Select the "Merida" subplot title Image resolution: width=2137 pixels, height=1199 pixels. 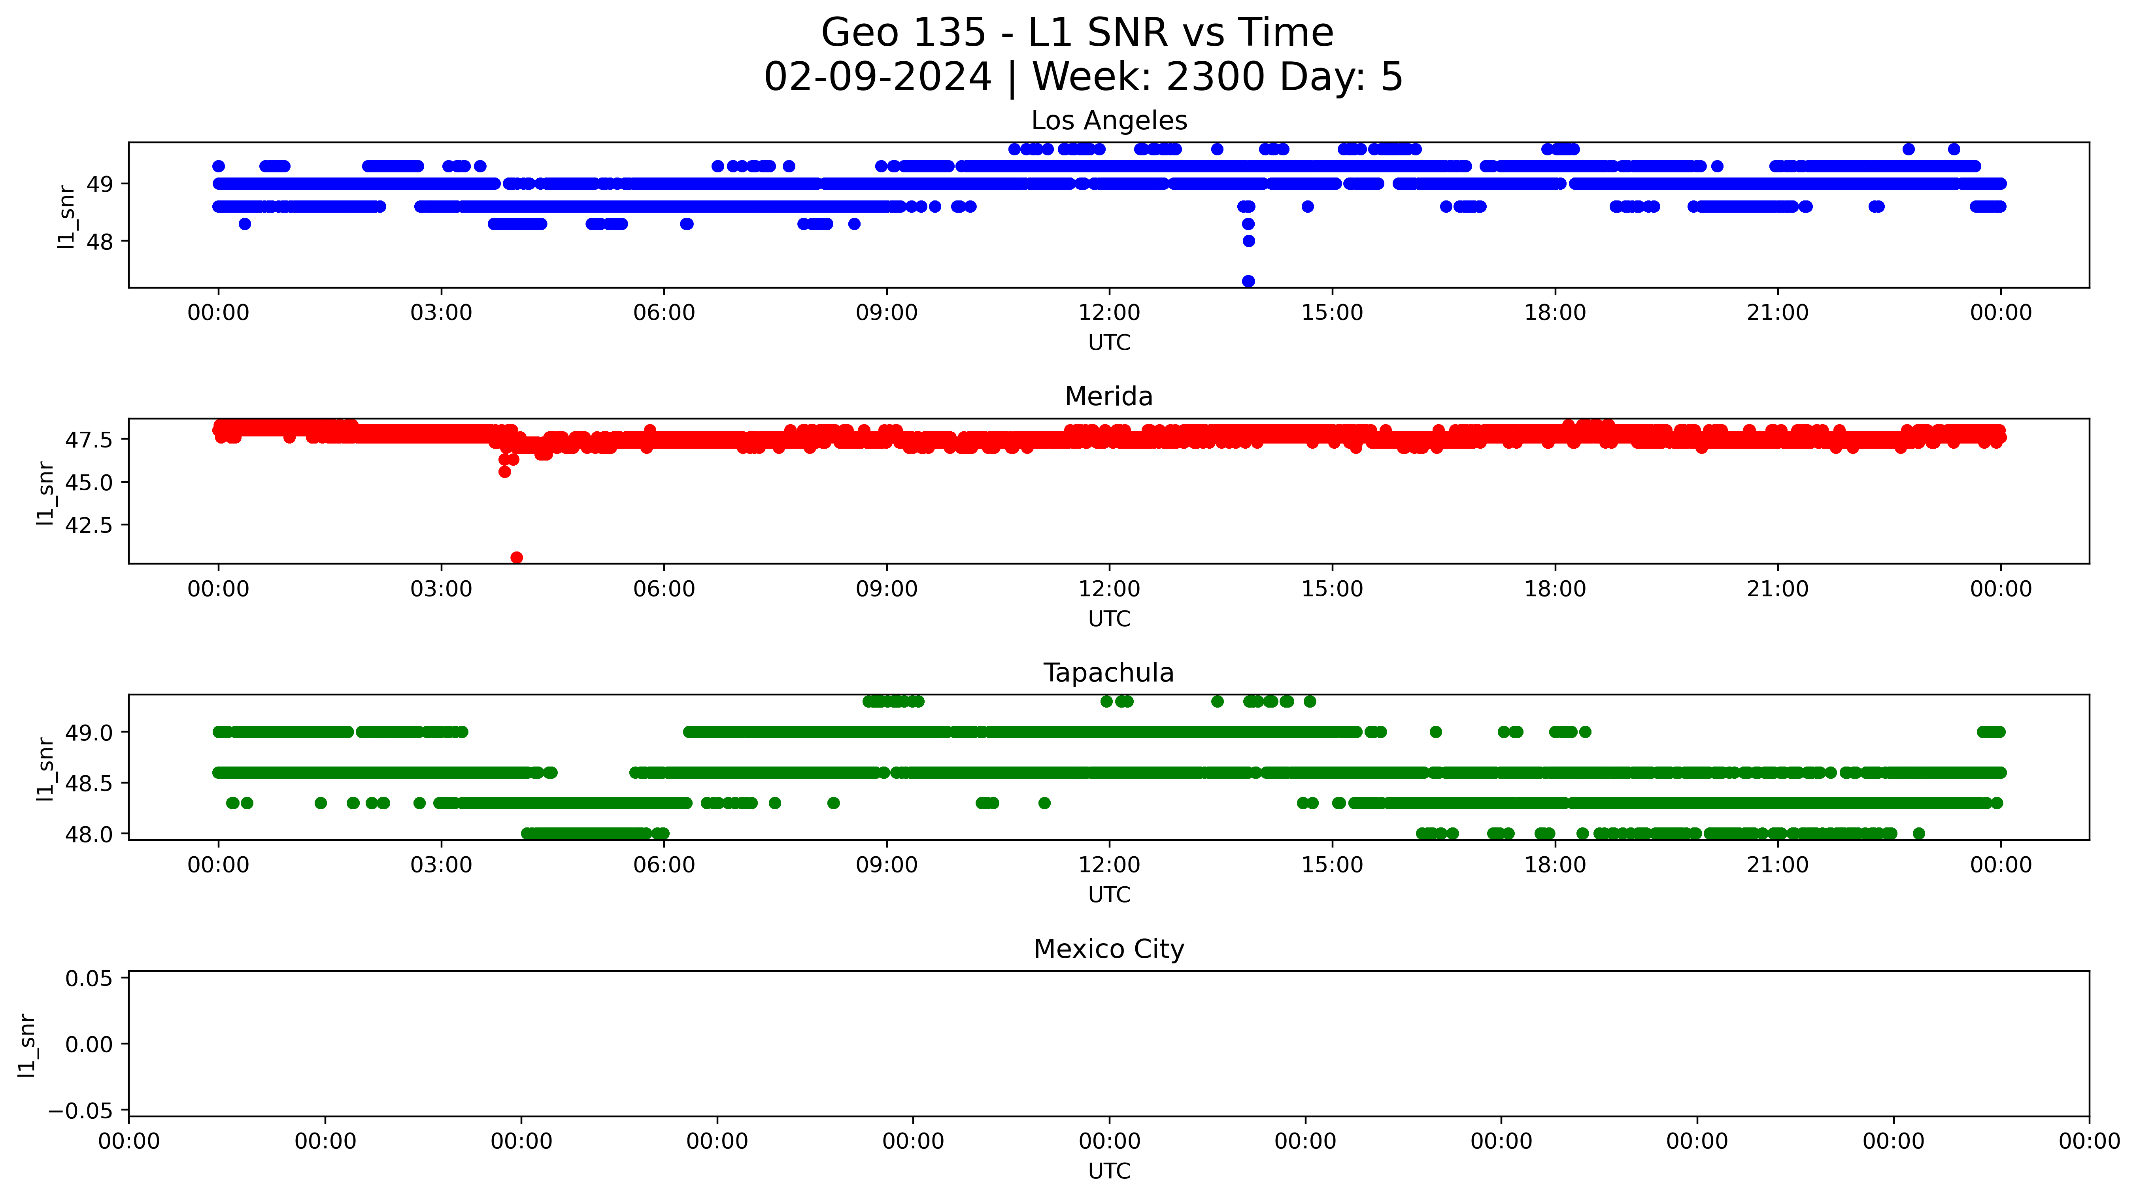[x=1109, y=397]
